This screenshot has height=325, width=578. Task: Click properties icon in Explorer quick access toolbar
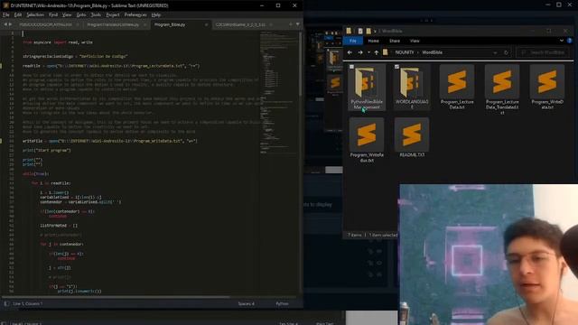click(360, 31)
